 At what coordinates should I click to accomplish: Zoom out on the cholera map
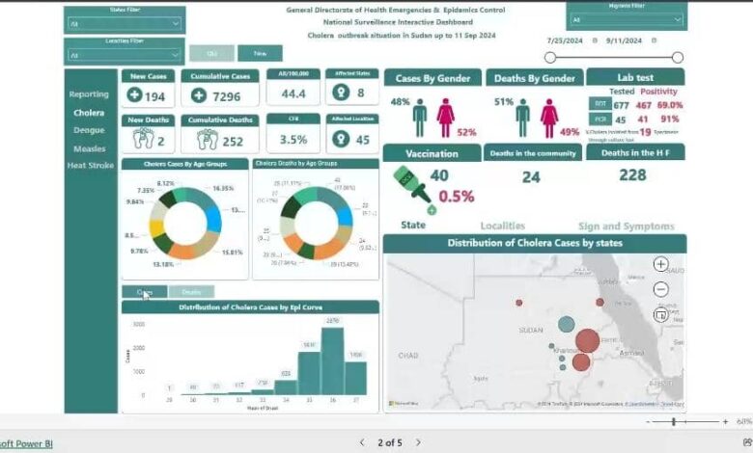coord(660,289)
